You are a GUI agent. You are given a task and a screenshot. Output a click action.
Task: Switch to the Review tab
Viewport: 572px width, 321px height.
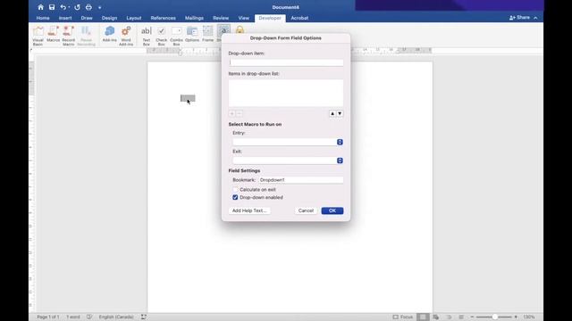(x=221, y=18)
